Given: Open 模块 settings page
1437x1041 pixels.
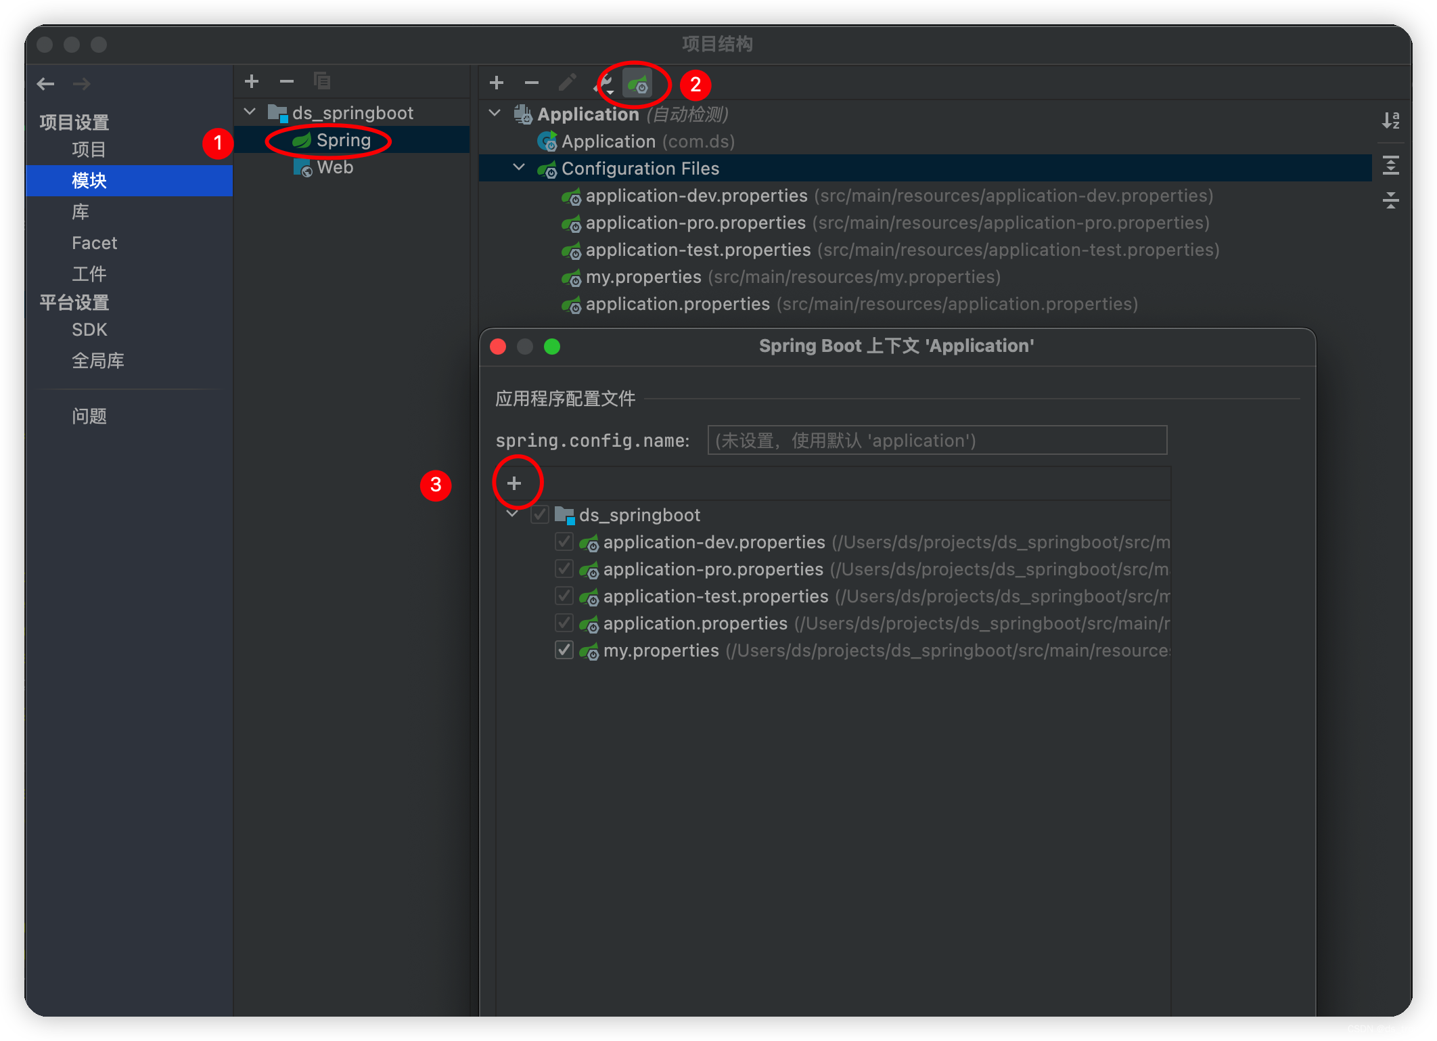Looking at the screenshot, I should pyautogui.click(x=129, y=181).
